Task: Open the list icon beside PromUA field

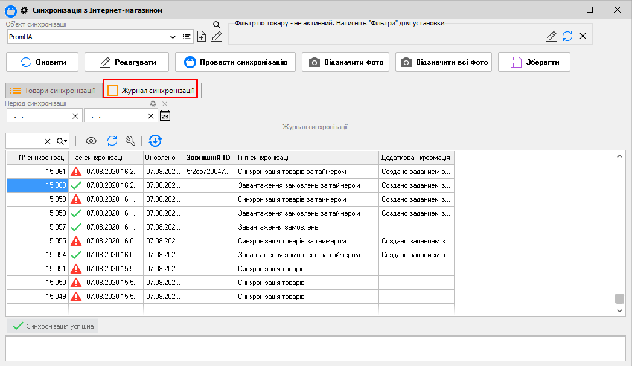Action: tap(187, 37)
